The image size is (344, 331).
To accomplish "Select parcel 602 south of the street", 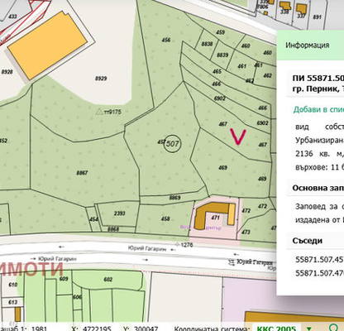I will tap(108, 280).
